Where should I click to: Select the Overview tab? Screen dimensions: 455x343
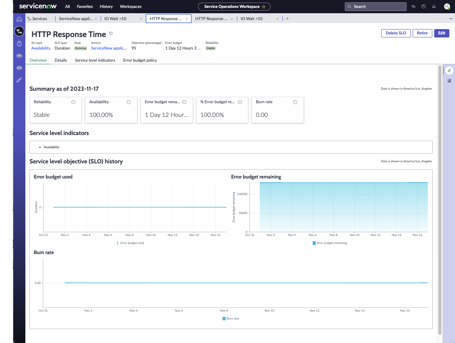(x=38, y=60)
